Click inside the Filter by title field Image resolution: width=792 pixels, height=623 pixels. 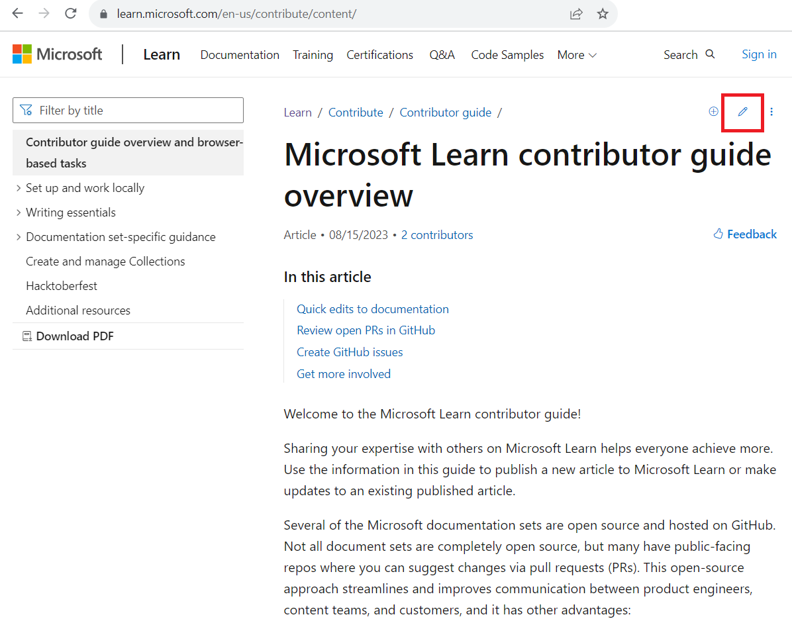[x=132, y=110]
